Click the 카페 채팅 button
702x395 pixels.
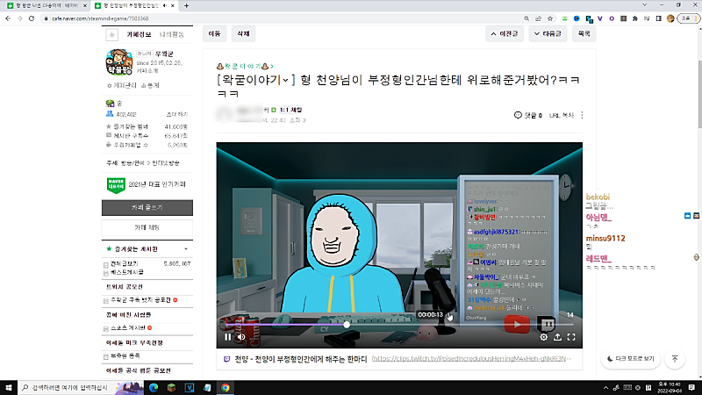[147, 227]
